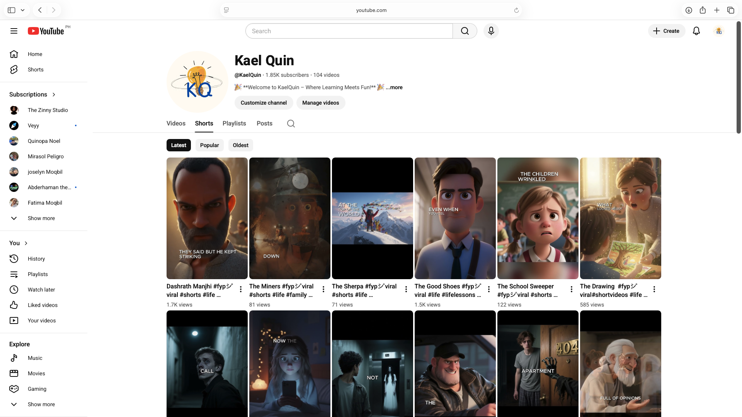Select the Latest sort chip
The image size is (742, 417).
coord(179,145)
